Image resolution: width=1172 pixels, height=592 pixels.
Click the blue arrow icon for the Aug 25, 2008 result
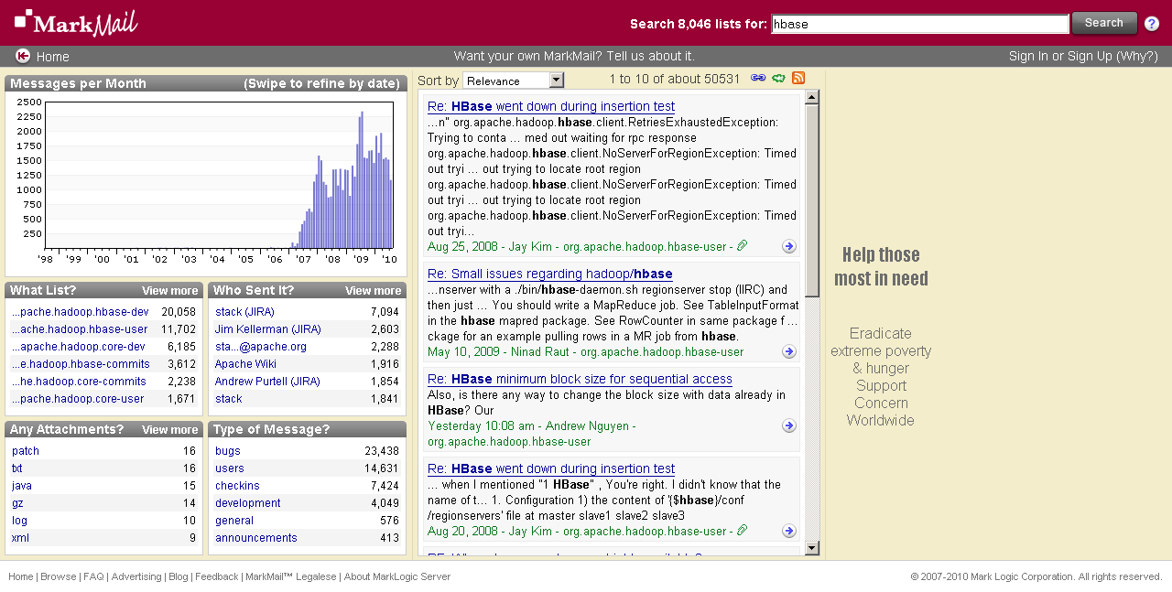(789, 246)
